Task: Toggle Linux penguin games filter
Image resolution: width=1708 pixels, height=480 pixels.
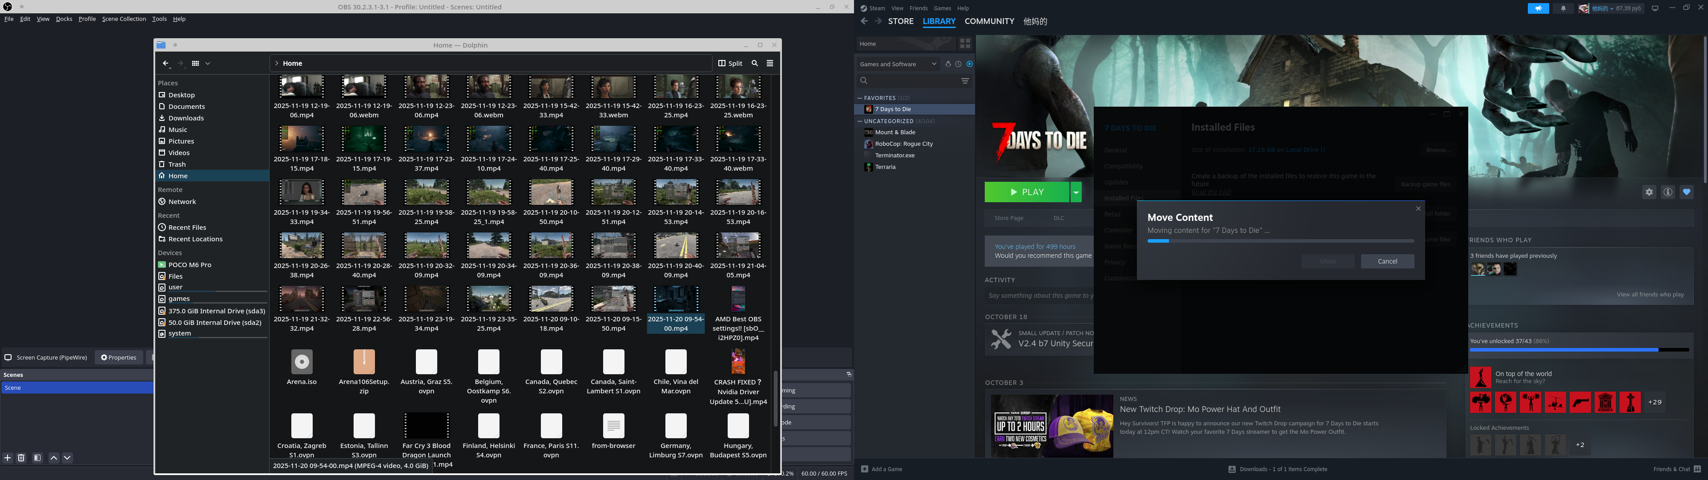Action: (947, 64)
